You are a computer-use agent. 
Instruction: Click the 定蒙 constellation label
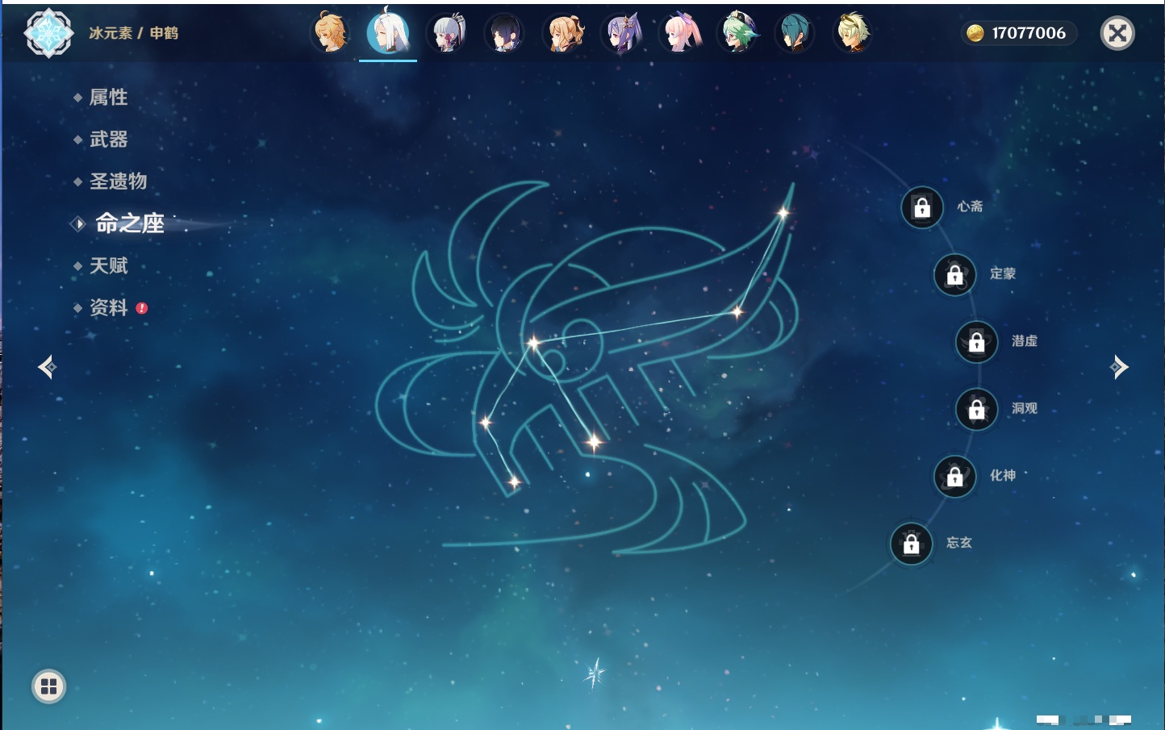(x=1003, y=273)
